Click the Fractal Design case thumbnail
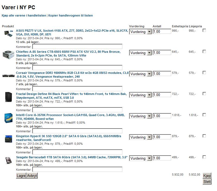Image resolution: width=217 pixels, height=191 pixels. pos(9,97)
